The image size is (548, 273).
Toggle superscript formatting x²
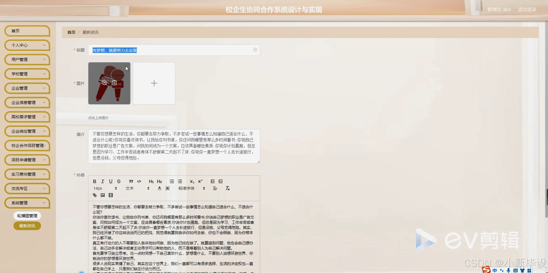199,181
